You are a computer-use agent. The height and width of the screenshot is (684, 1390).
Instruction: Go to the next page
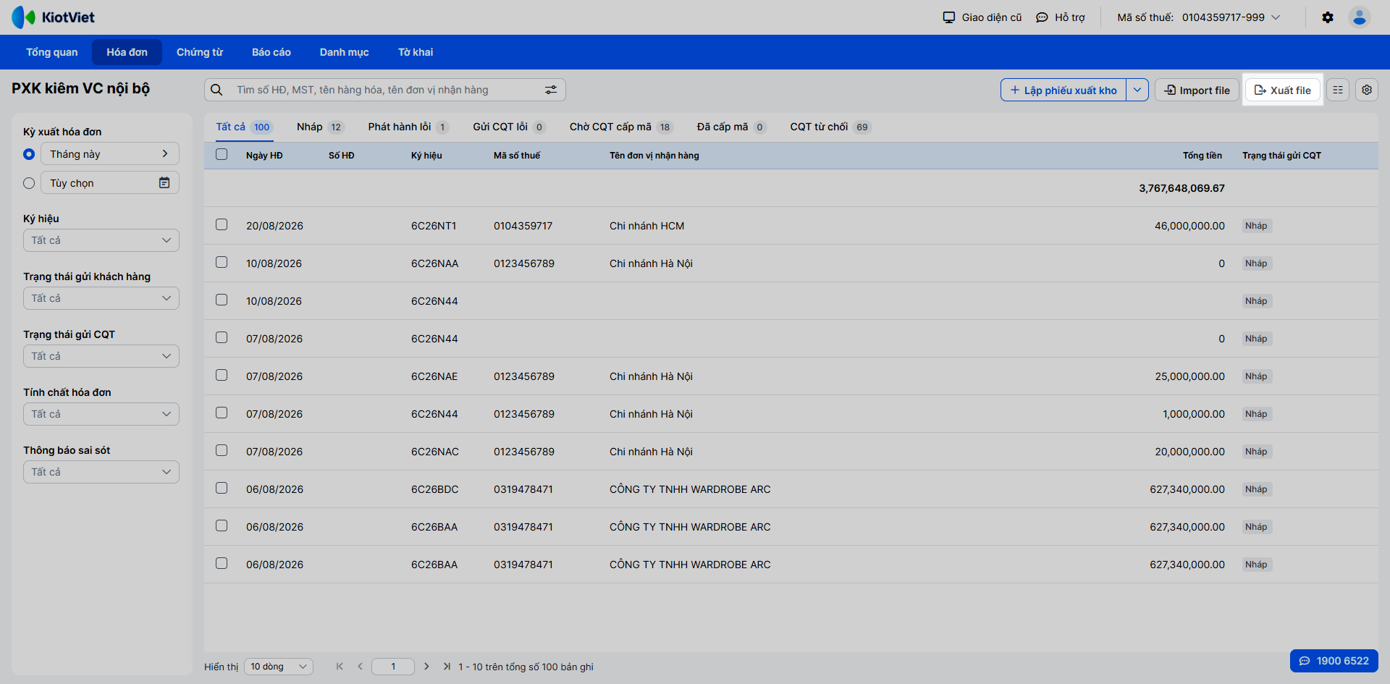[x=426, y=667]
